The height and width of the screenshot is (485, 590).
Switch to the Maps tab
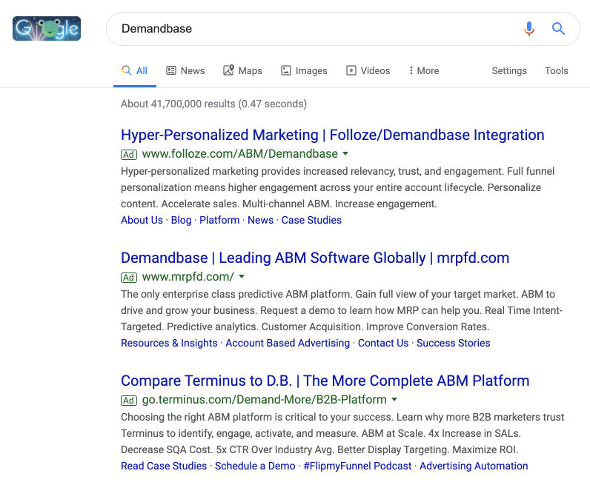pyautogui.click(x=242, y=70)
